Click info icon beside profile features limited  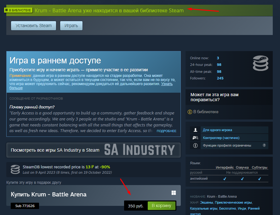(x=195, y=145)
